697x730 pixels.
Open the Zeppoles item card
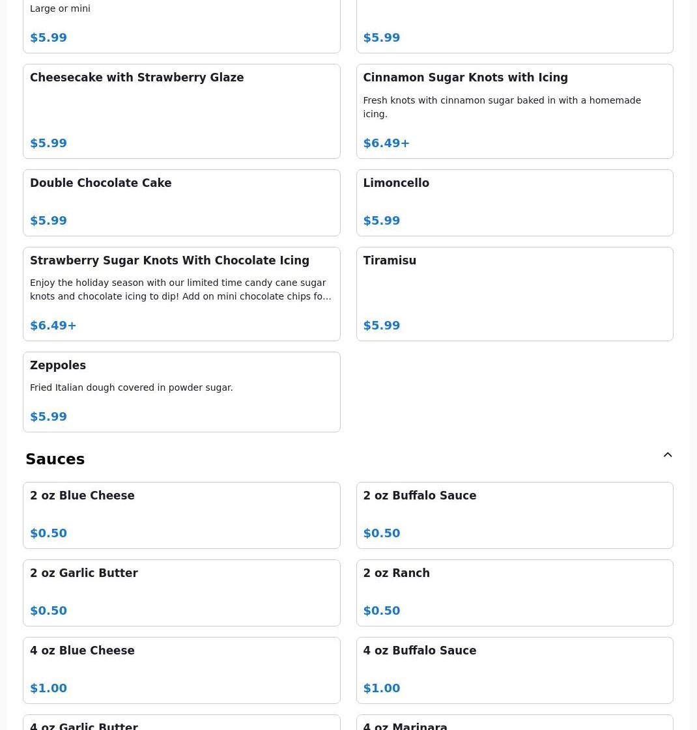[x=181, y=391]
